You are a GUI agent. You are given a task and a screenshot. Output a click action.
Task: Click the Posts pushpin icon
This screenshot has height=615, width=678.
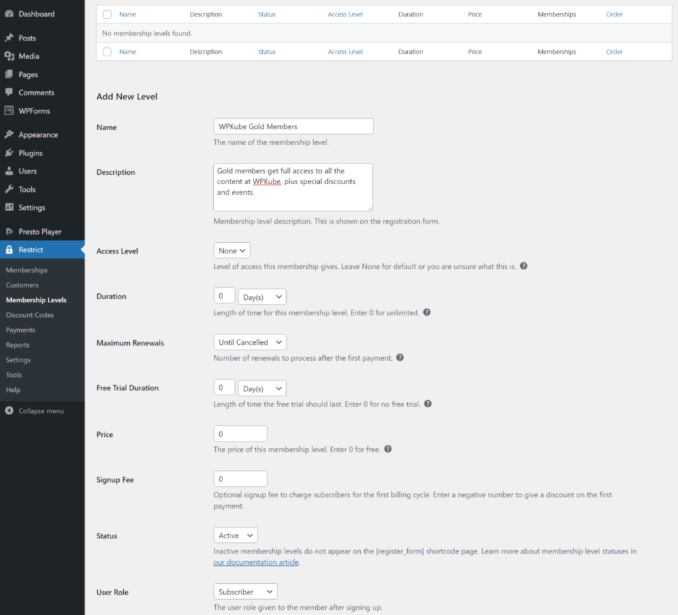click(x=9, y=38)
